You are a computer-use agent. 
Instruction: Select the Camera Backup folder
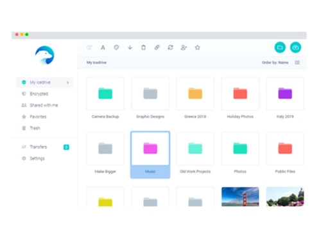(105, 94)
